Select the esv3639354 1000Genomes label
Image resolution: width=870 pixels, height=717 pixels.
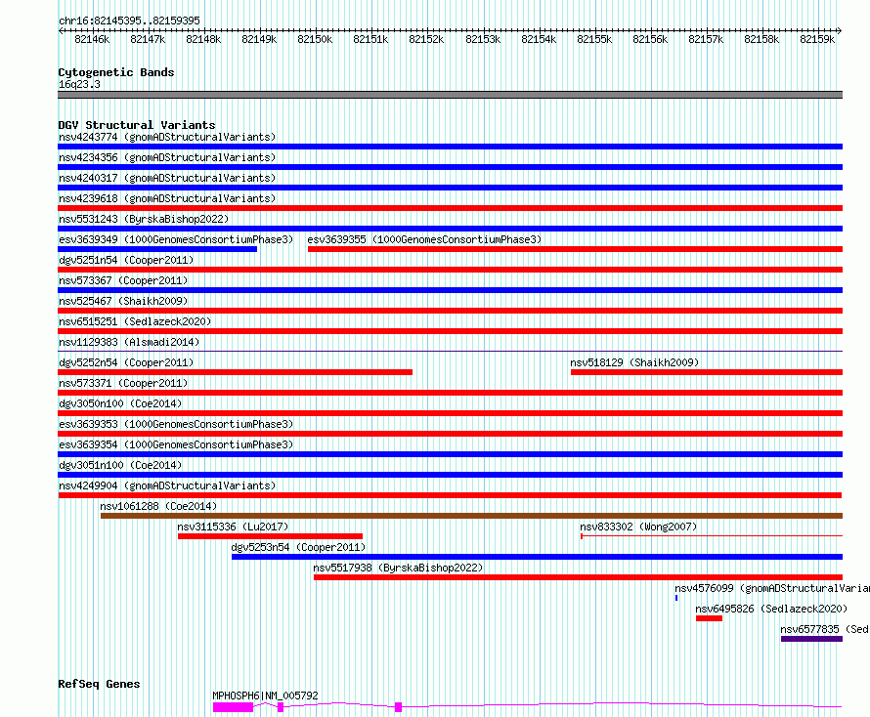(176, 444)
